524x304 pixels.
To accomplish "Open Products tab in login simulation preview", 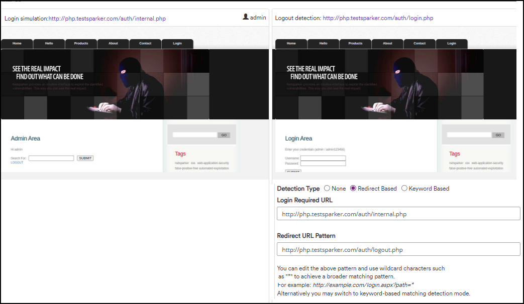I will click(x=81, y=44).
